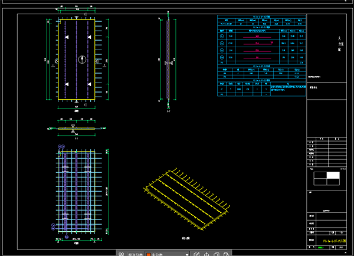
Task: Select the reinforcement layout plan view
Action: click(80, 195)
